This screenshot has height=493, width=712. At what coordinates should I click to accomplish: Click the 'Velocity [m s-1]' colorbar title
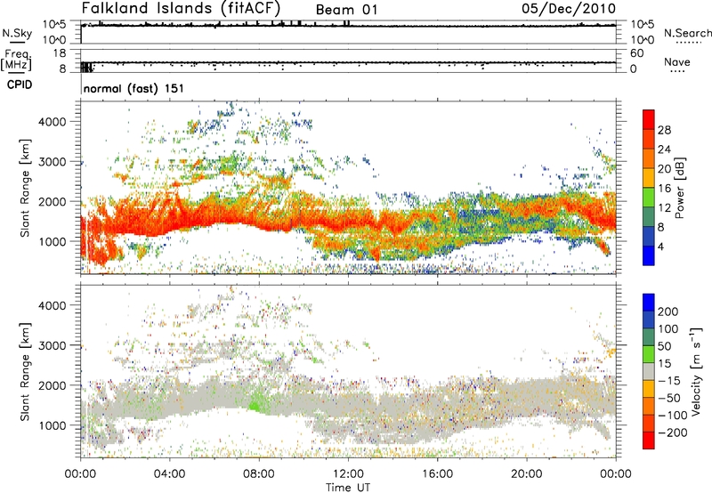coord(696,370)
